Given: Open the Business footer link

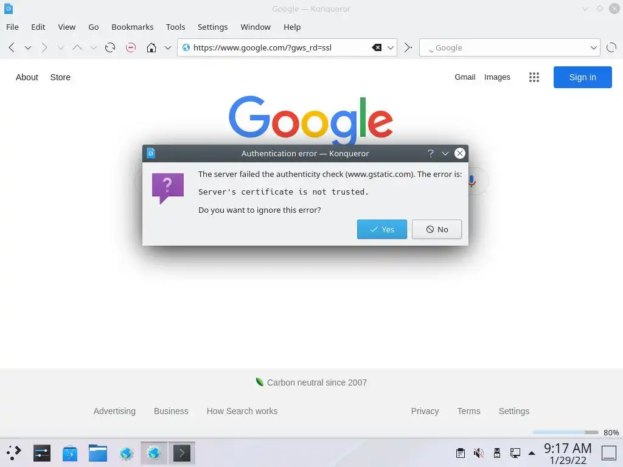Looking at the screenshot, I should click(x=171, y=411).
